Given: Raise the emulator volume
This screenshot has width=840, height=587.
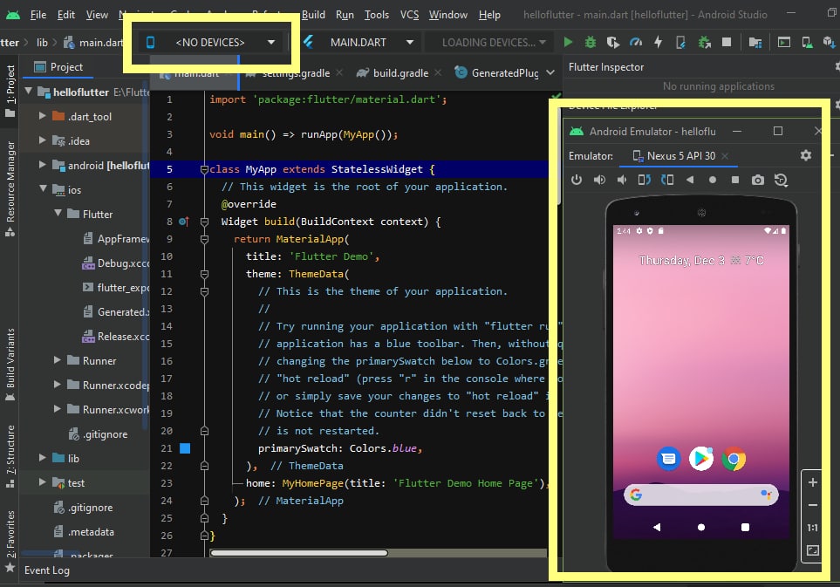Looking at the screenshot, I should [599, 180].
